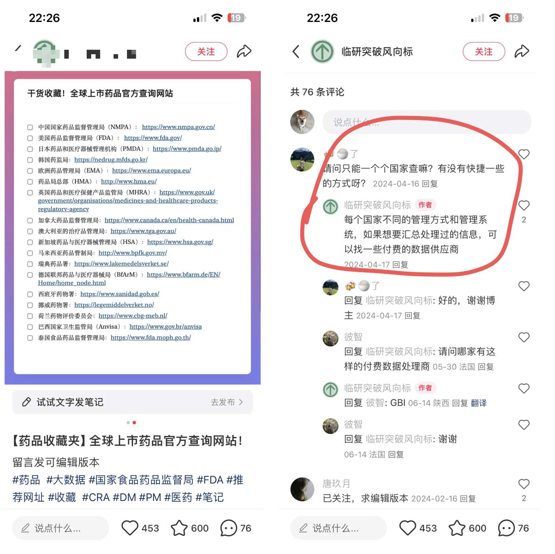The width and height of the screenshot is (555, 554).
Task: Like the post via the 453 heart icon
Action: pyautogui.click(x=130, y=528)
